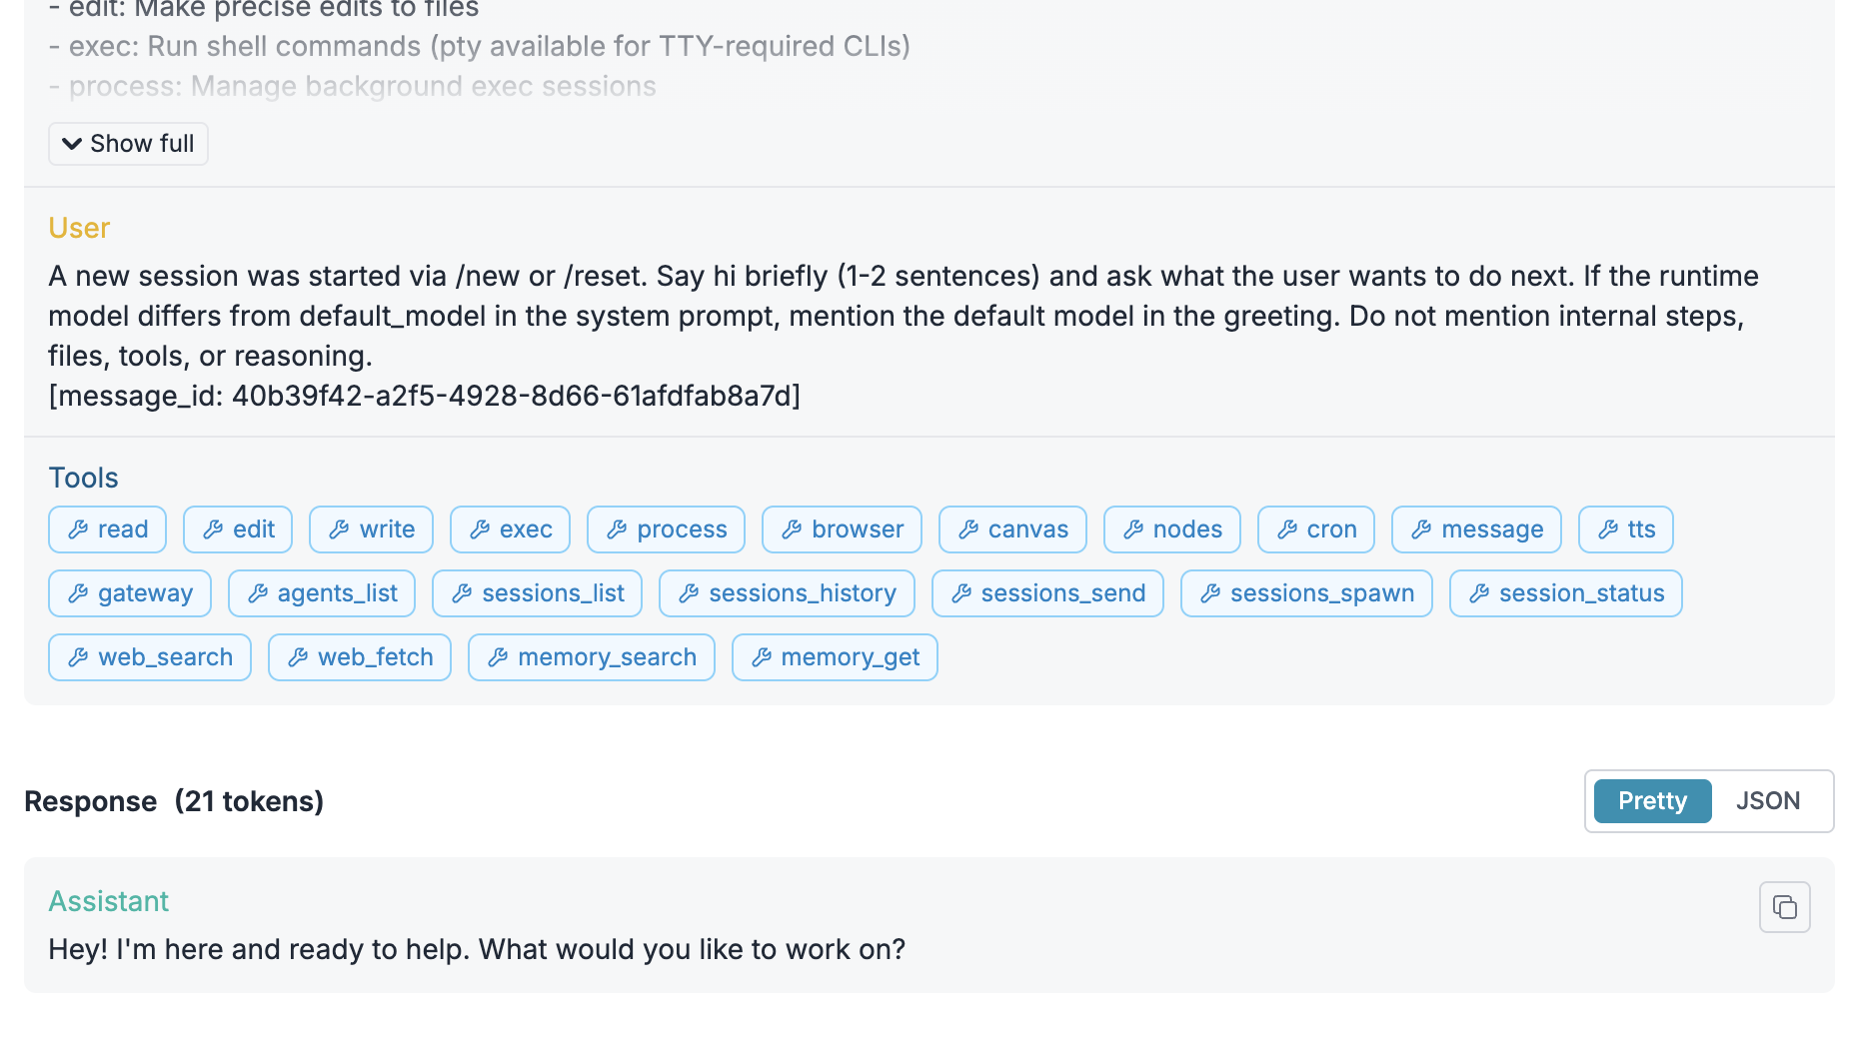The height and width of the screenshot is (1037, 1855).
Task: Switch response view to Pretty
Action: [1652, 801]
